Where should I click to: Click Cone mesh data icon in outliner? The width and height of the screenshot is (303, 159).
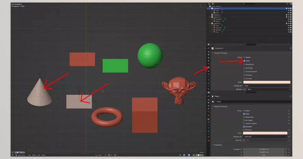coord(222,11)
